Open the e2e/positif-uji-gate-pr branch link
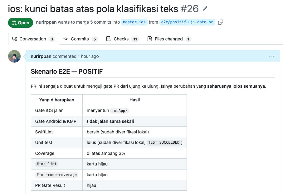The width and height of the screenshot is (283, 195). point(187,22)
